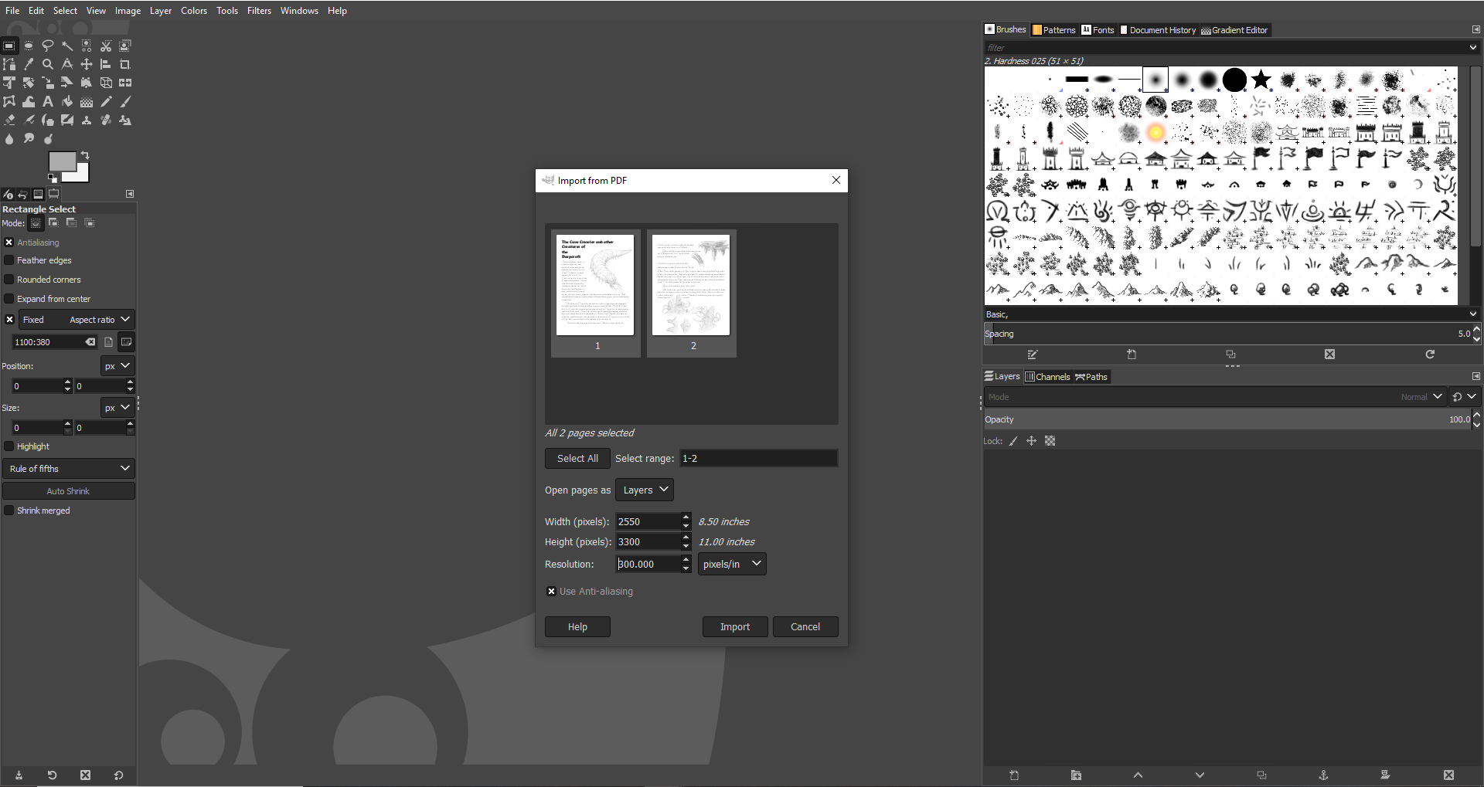1484x787 pixels.
Task: Anchor the floating layer icon
Action: pos(1323,775)
